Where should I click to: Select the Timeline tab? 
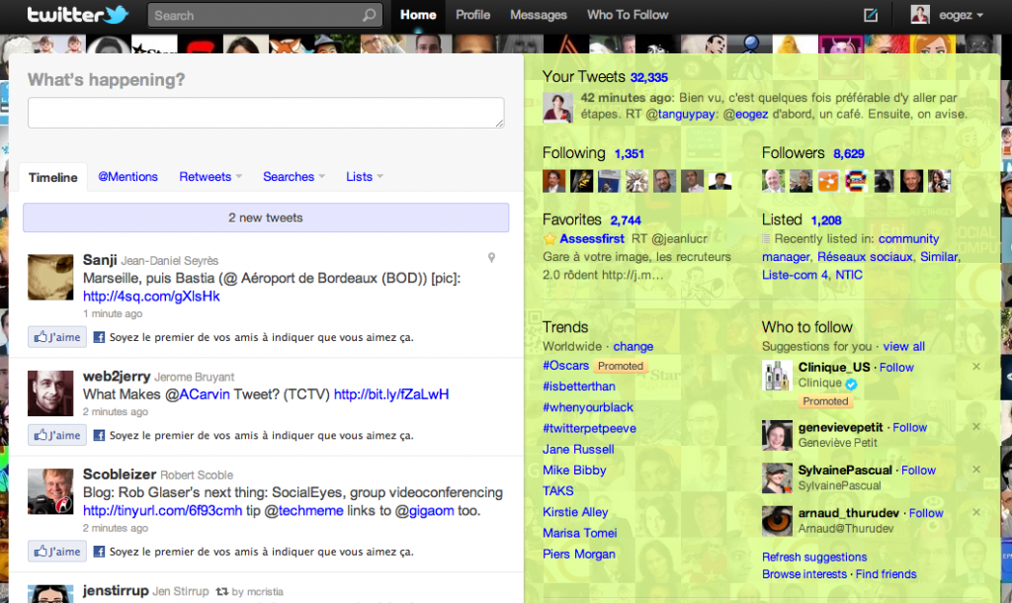tap(53, 178)
